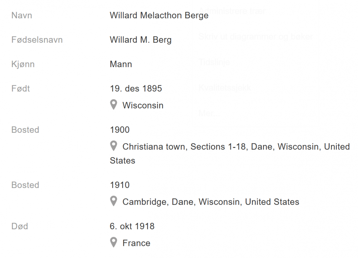The height and width of the screenshot is (258, 358).
Task: Click the France death place text
Action: (136, 243)
